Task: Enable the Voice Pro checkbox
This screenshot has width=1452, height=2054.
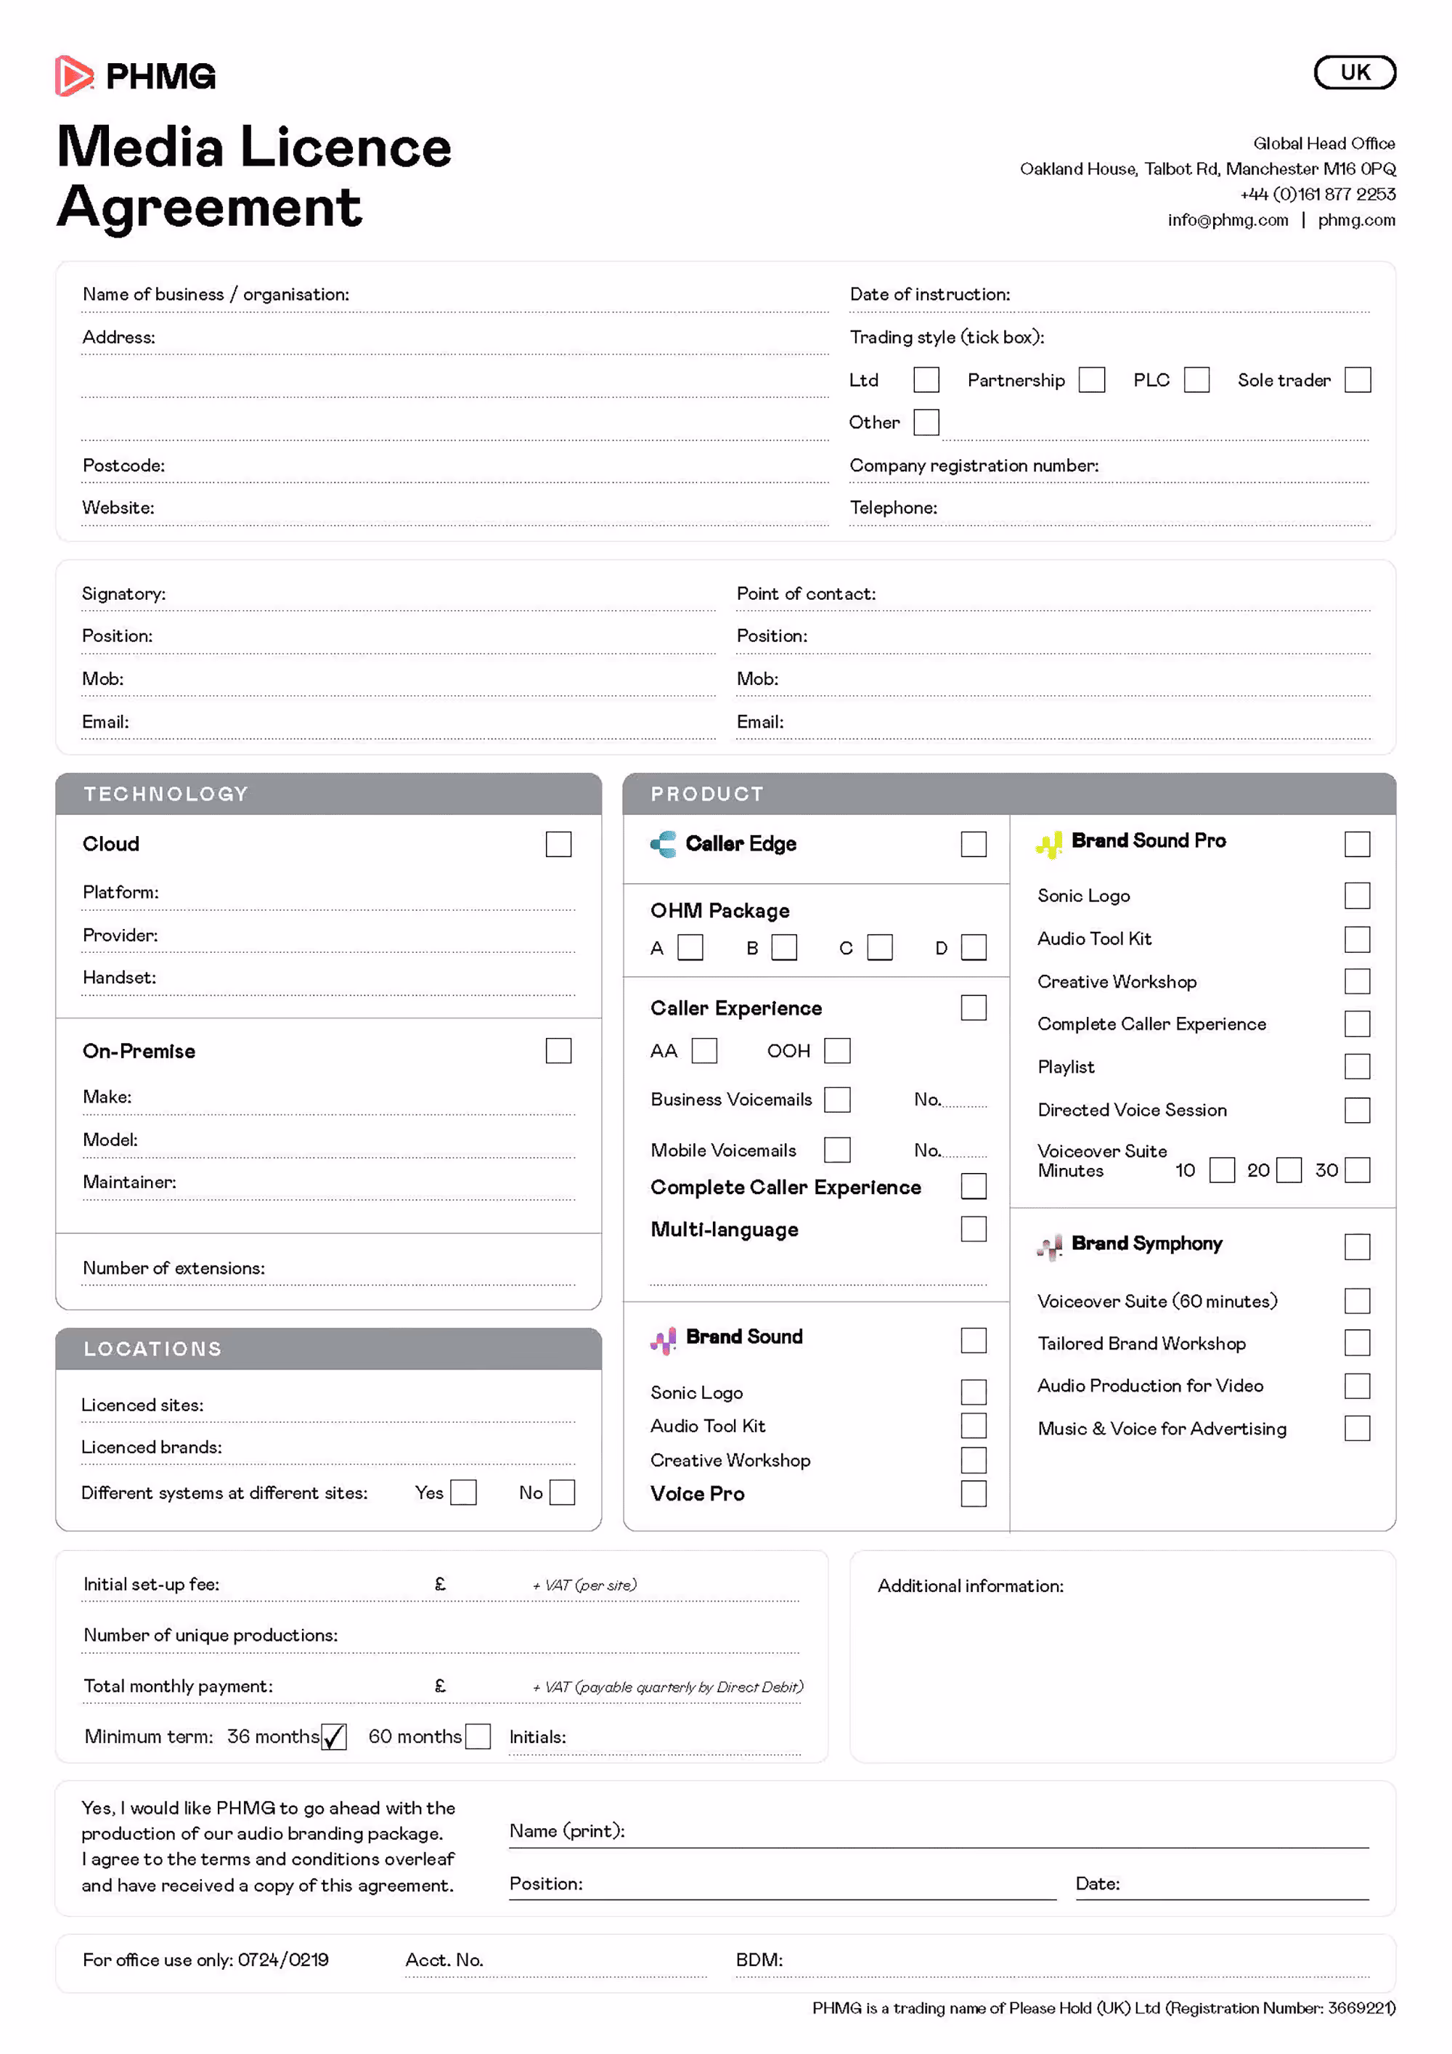Action: (x=973, y=1493)
